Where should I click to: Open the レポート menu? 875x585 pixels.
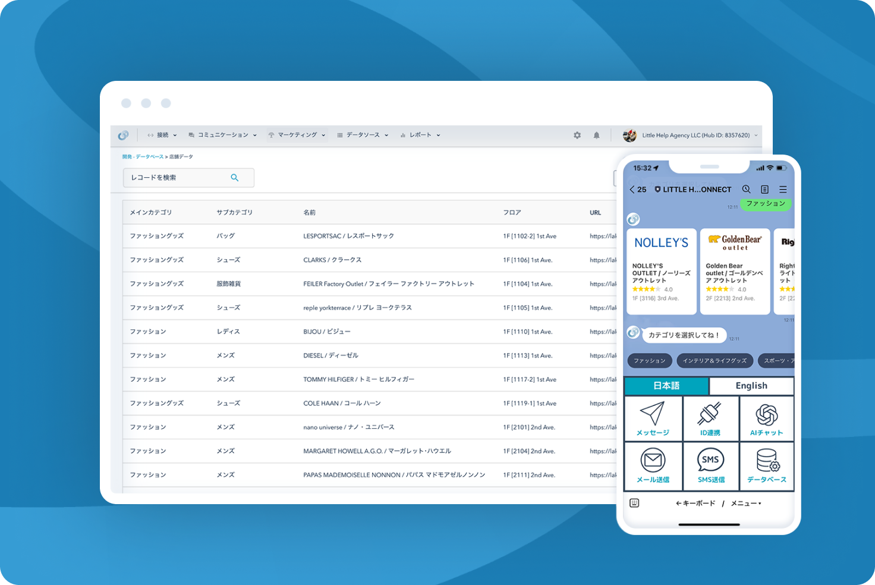(420, 135)
